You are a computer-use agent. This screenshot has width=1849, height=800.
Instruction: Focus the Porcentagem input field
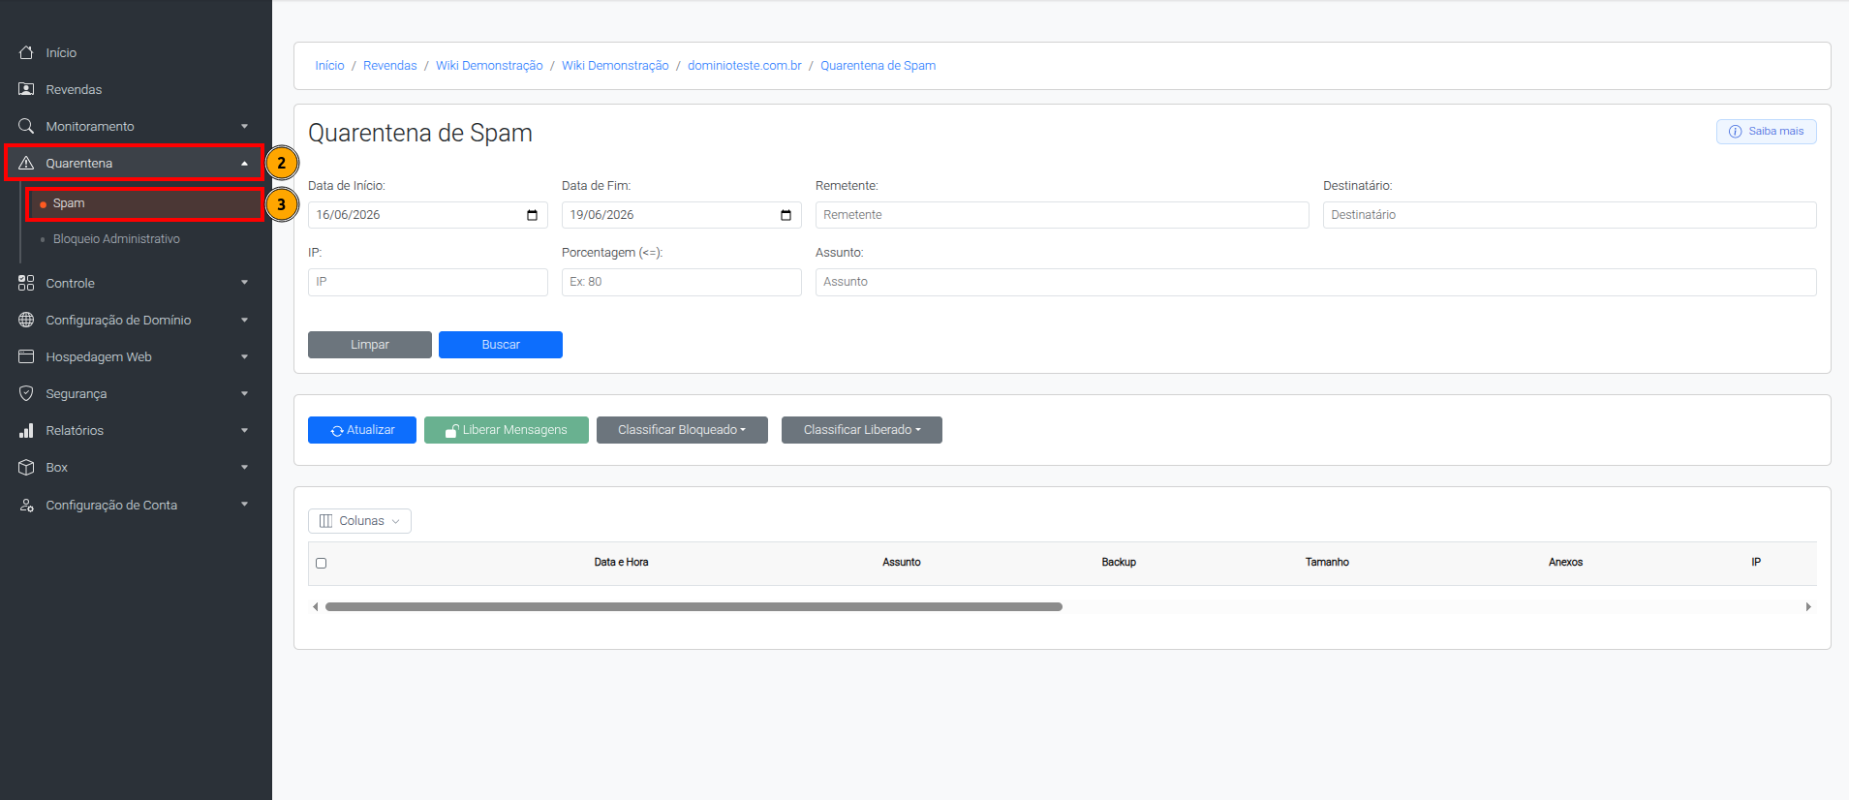682,282
